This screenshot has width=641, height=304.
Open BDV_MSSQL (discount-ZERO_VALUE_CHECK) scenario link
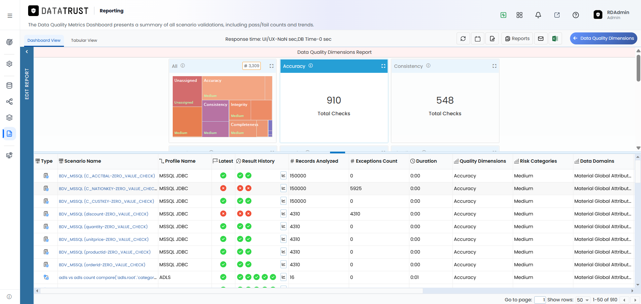(x=103, y=214)
